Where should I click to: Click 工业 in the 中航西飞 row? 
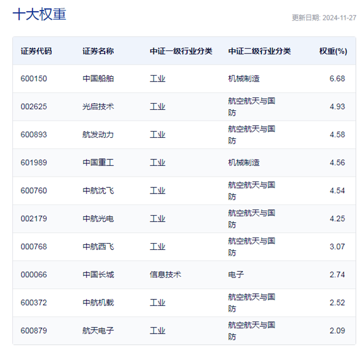[157, 246]
